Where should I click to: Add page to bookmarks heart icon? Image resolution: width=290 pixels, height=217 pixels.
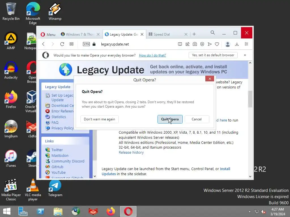[217, 44]
